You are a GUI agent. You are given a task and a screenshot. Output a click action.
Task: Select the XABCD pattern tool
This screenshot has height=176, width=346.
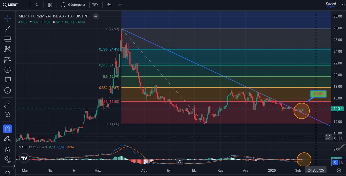pos(7,49)
